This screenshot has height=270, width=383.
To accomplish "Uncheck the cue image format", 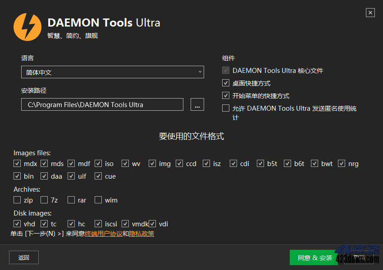I will click(x=98, y=176).
